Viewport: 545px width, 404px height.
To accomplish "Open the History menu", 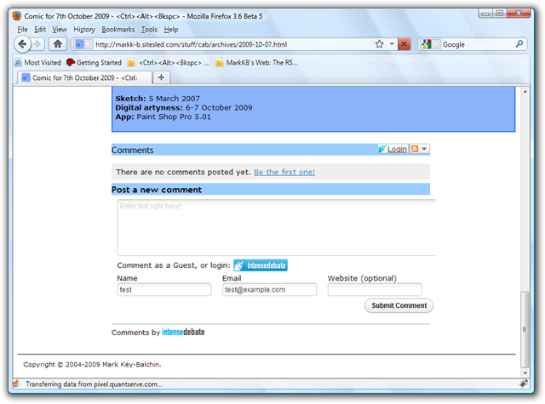I will click(x=84, y=30).
